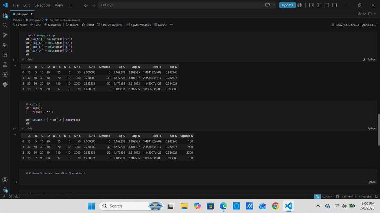380x213 pixels.
Task: Open the Explorer view in activity bar
Action: (5, 15)
